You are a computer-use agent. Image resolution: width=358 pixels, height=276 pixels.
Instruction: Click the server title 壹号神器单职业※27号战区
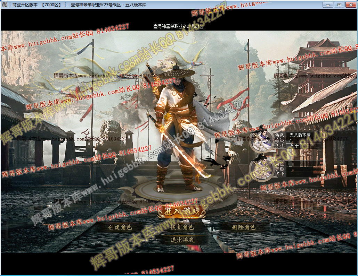(178, 26)
